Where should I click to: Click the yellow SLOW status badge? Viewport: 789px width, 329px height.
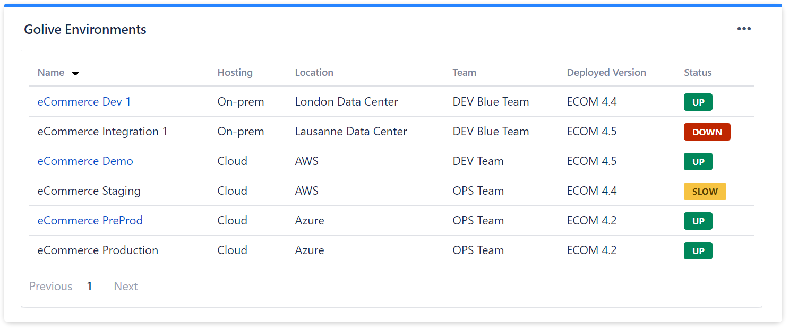705,192
